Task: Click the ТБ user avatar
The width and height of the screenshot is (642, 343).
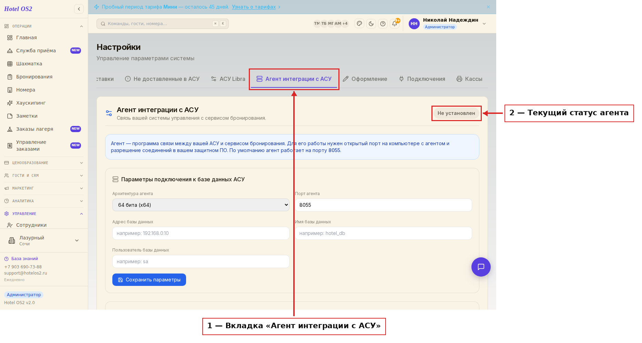Action: click(324, 23)
